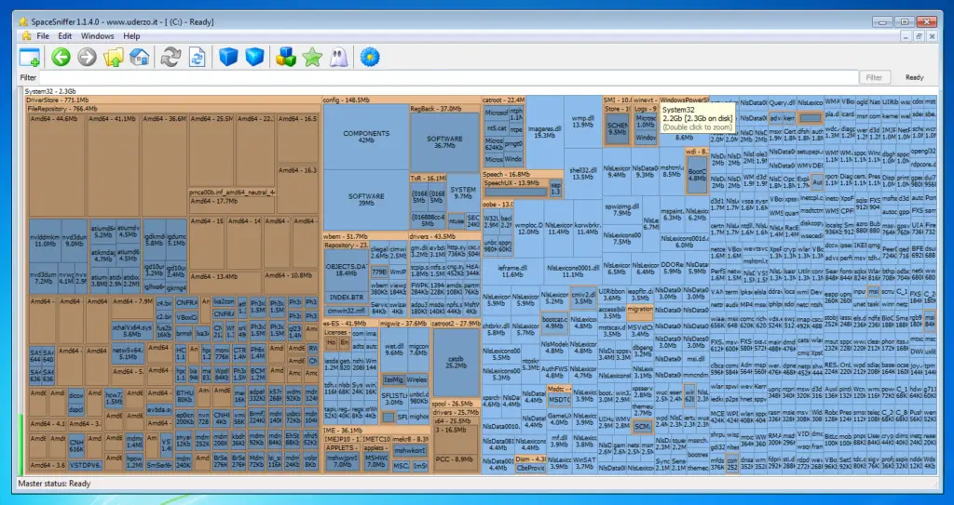The width and height of the screenshot is (954, 505).
Task: Select the ieframe.dll 11.6Mb block
Action: [x=513, y=271]
